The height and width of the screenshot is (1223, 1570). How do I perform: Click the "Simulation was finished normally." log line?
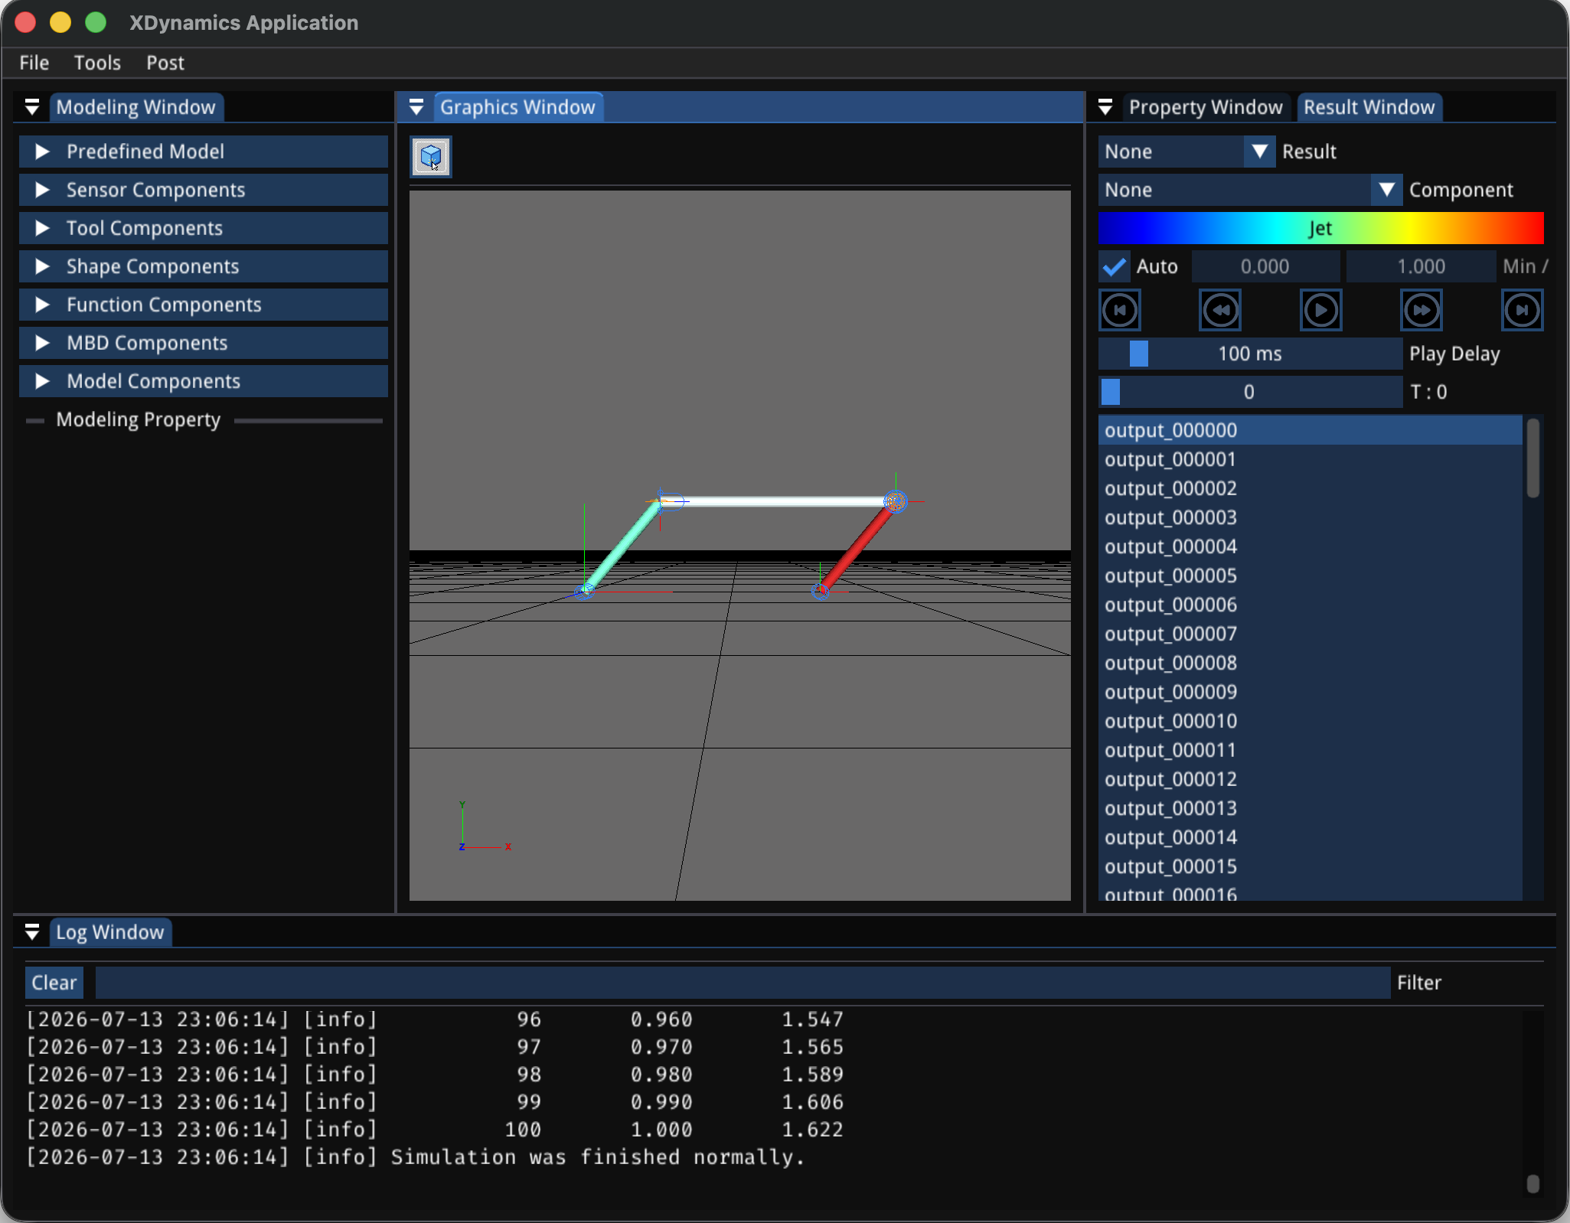[x=598, y=1157]
